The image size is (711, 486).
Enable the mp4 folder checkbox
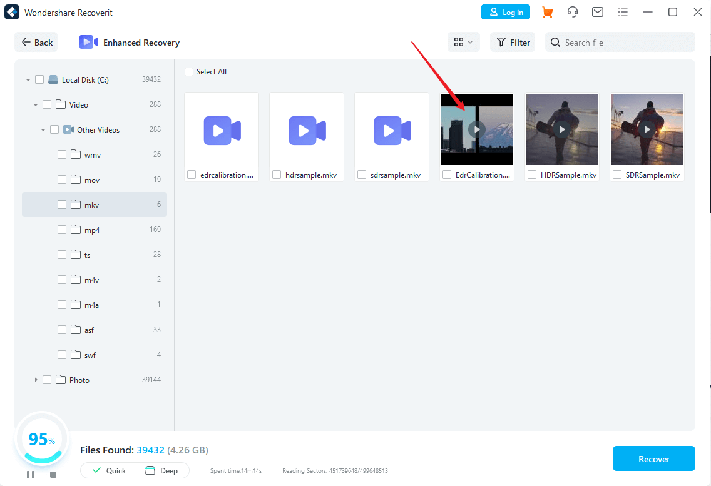coord(62,230)
